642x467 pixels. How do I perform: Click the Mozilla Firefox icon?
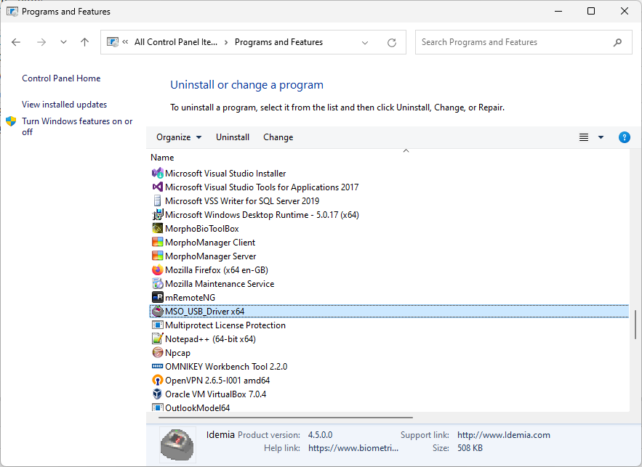158,270
